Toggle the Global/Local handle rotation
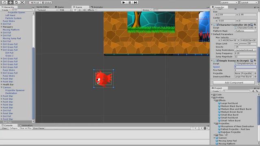This screenshot has height=146, width=260. click(x=46, y=3)
